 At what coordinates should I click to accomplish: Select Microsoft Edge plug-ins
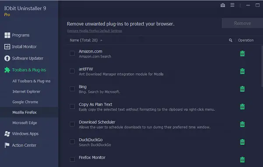click(x=25, y=123)
